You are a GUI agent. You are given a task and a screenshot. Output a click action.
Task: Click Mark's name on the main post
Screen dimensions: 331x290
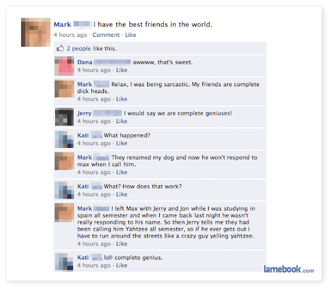pyautogui.click(x=63, y=25)
